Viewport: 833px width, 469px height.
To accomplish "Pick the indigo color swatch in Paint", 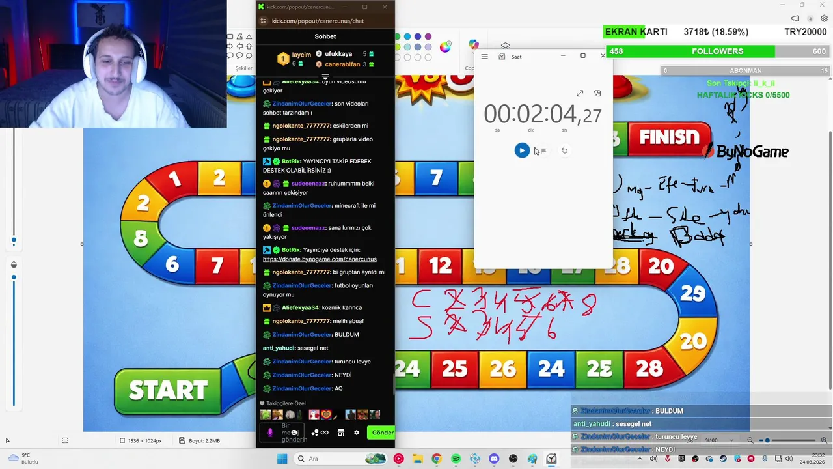I will point(418,36).
